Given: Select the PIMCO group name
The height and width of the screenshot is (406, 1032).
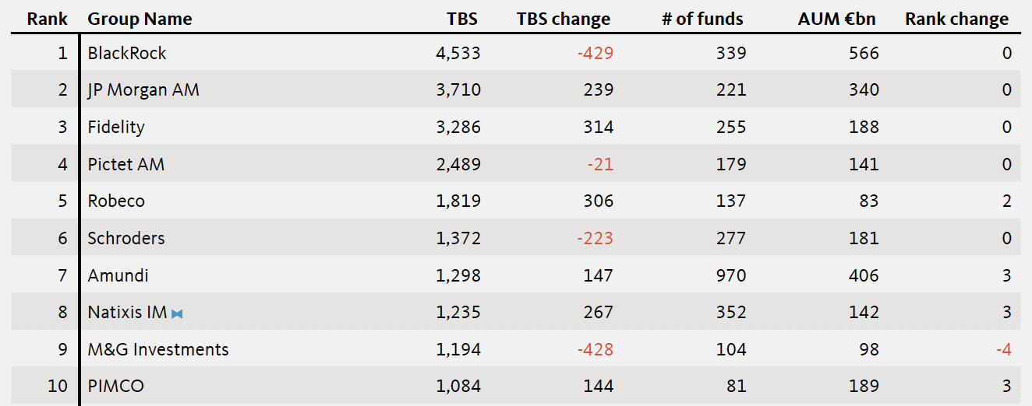Looking at the screenshot, I should pos(115,386).
